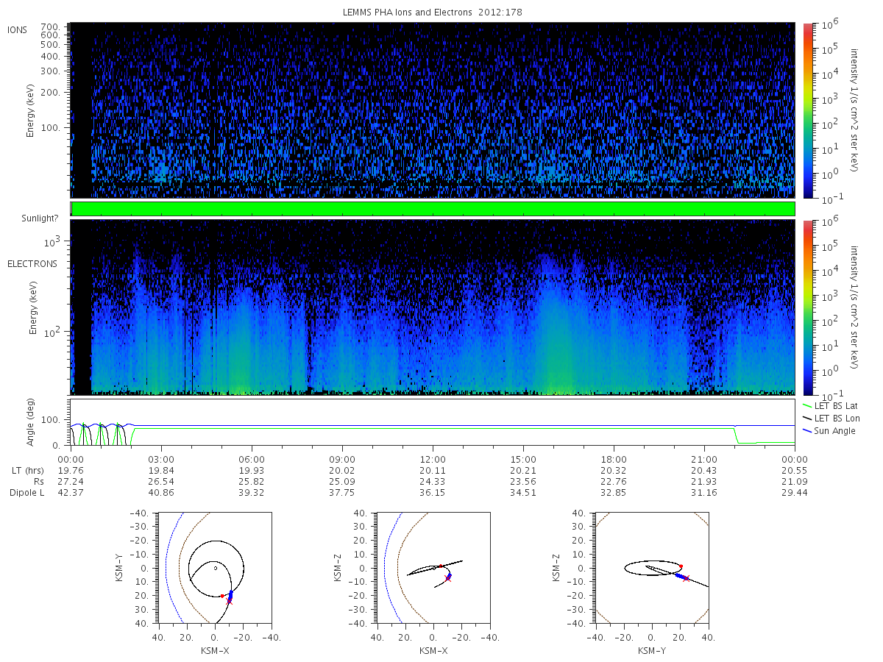This screenshot has height=662, width=883.
Task: Click the Dipole L row label
Action: tap(26, 492)
